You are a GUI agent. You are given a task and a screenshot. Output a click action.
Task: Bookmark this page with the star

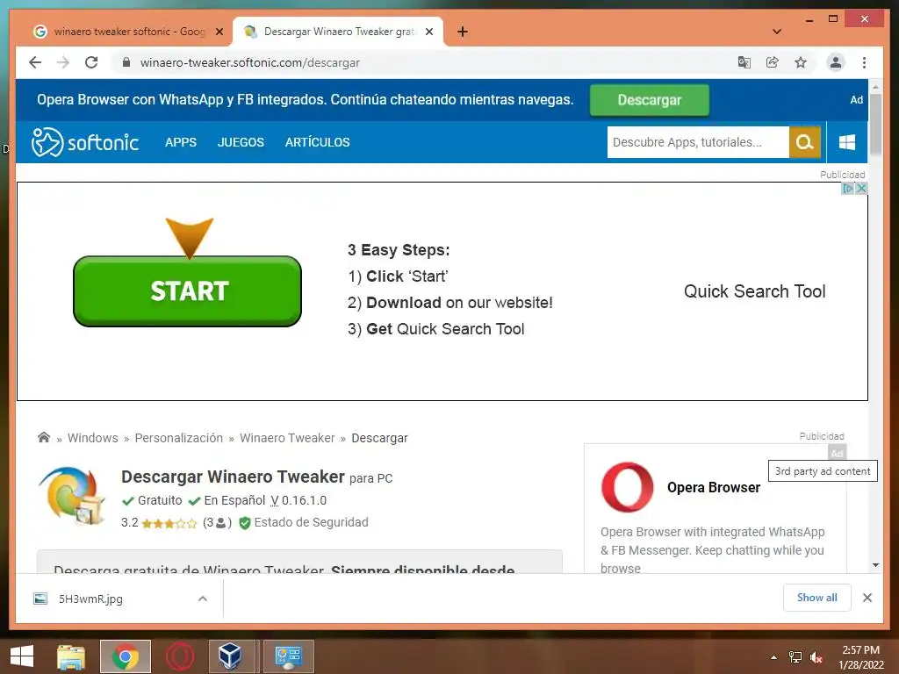click(801, 62)
